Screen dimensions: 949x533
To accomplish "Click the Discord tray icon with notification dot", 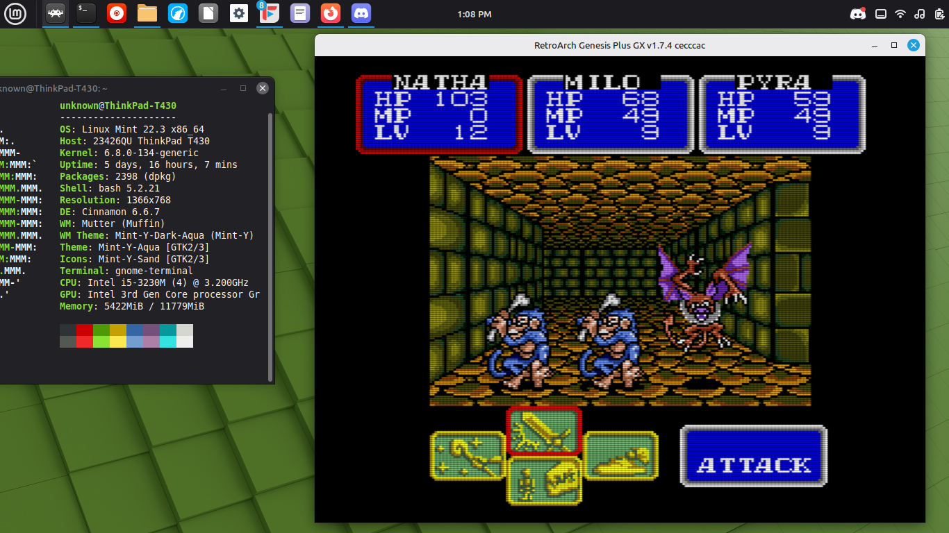I will click(x=858, y=14).
